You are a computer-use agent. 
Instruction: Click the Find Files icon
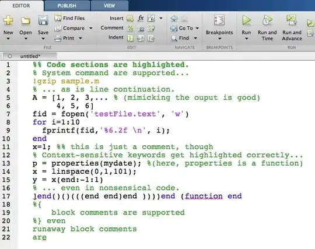pos(58,18)
